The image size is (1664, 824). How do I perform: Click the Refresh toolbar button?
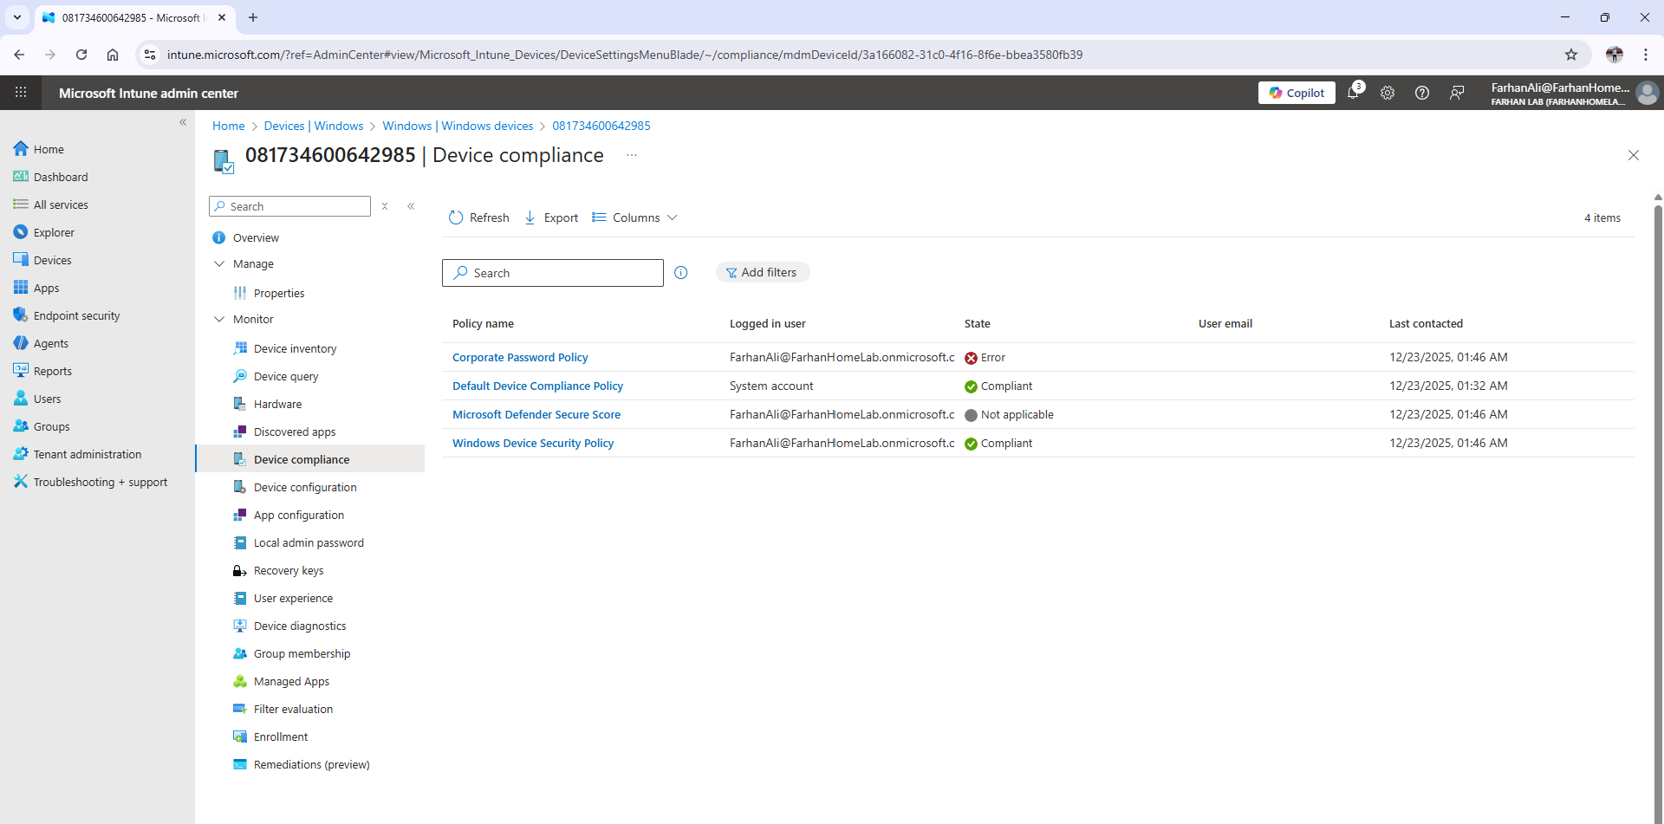pyautogui.click(x=479, y=217)
